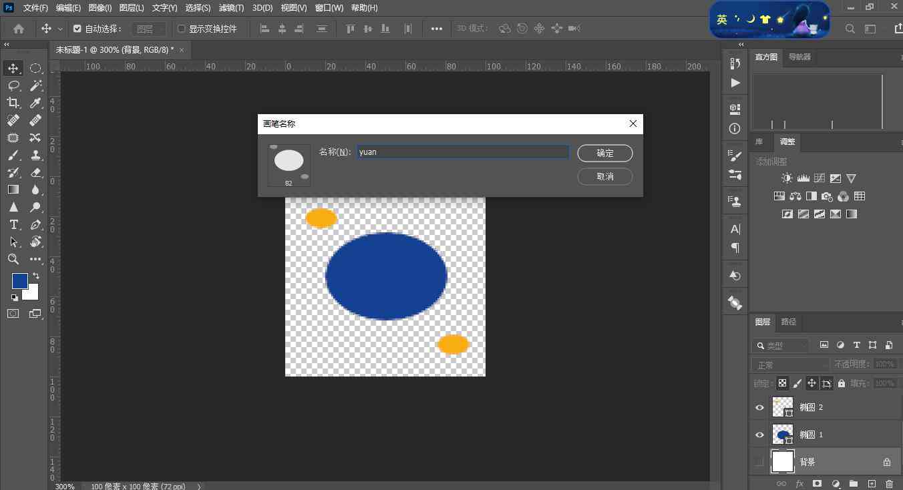Screen dimensions: 903x490
Task: Select the Crop tool
Action: click(x=13, y=103)
